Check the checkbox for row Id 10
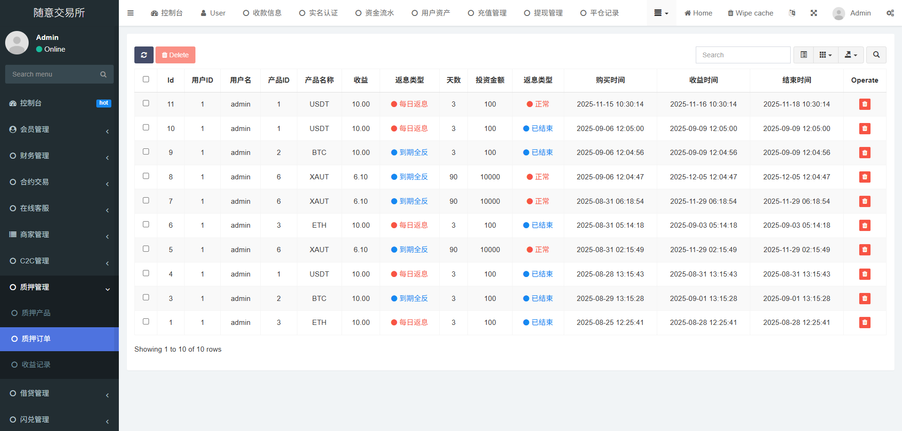Image resolution: width=902 pixels, height=431 pixels. pos(146,128)
